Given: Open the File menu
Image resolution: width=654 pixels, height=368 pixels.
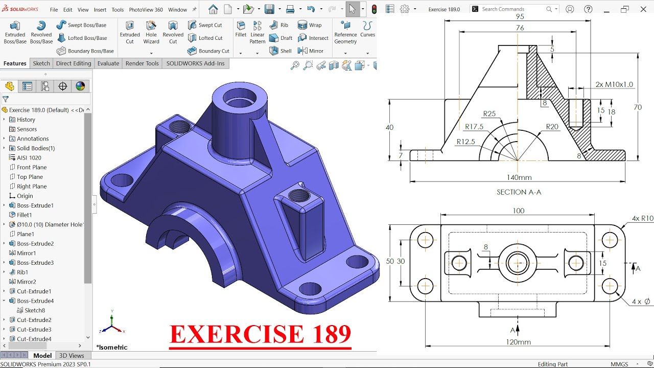Looking at the screenshot, I should tap(54, 10).
